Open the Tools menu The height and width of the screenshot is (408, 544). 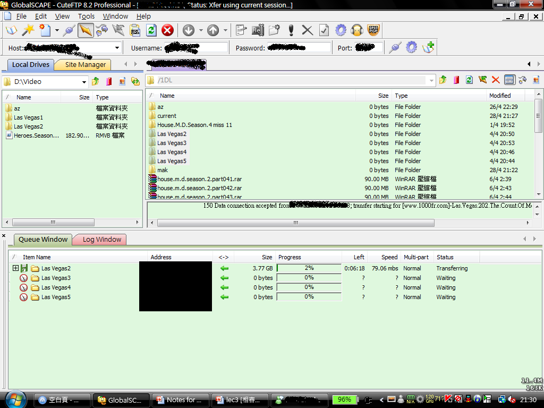click(x=86, y=16)
